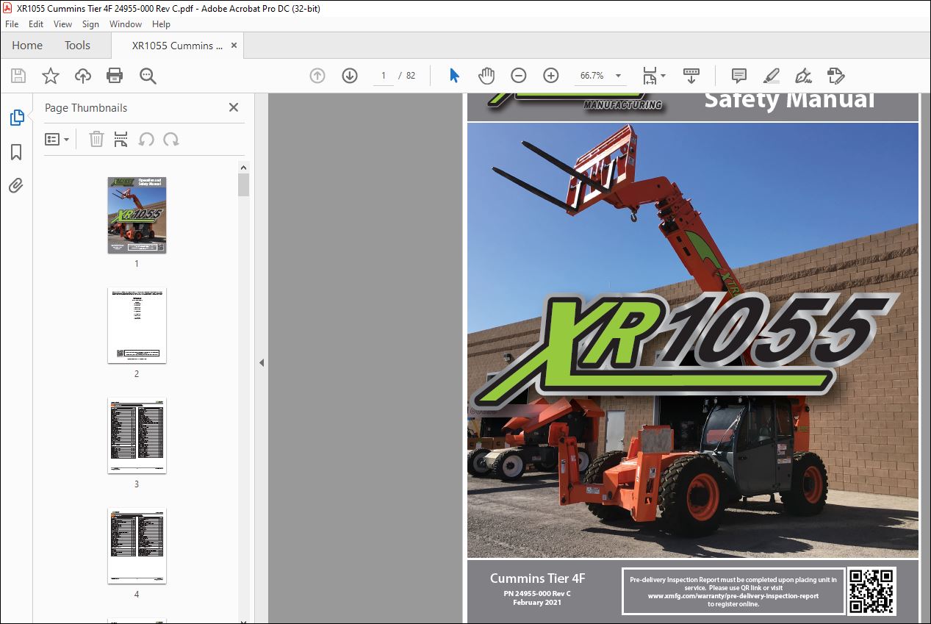Choose the Selection arrow tool
The height and width of the screenshot is (624, 931).
coord(454,76)
